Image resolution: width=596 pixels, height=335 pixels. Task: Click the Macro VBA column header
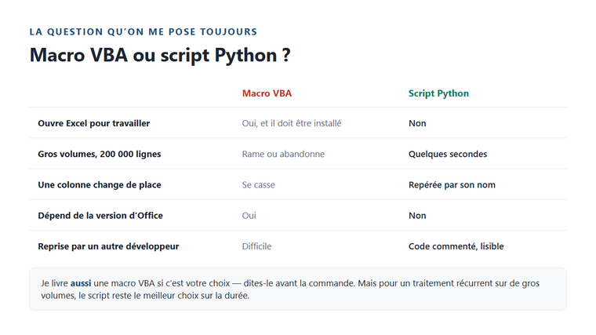coord(267,93)
